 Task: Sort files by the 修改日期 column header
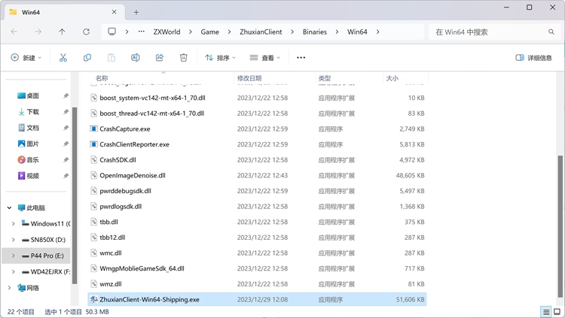tap(249, 78)
